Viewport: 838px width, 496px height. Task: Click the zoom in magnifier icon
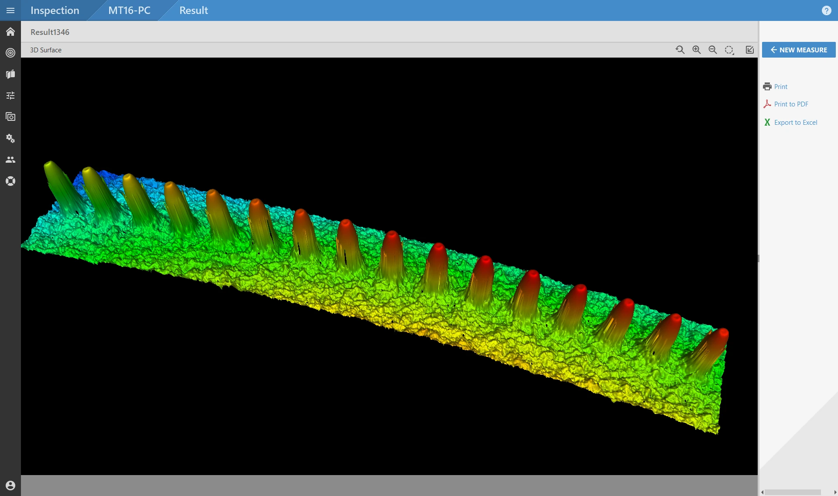pos(696,50)
